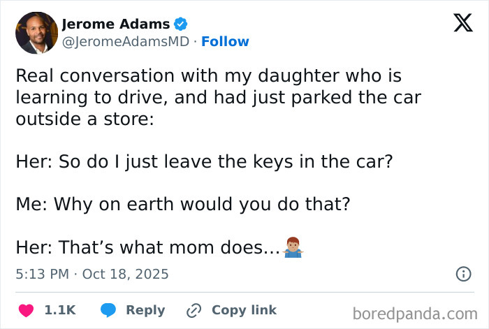The image size is (489, 329).
Task: Click the "Why on earth" line
Action: [182, 204]
